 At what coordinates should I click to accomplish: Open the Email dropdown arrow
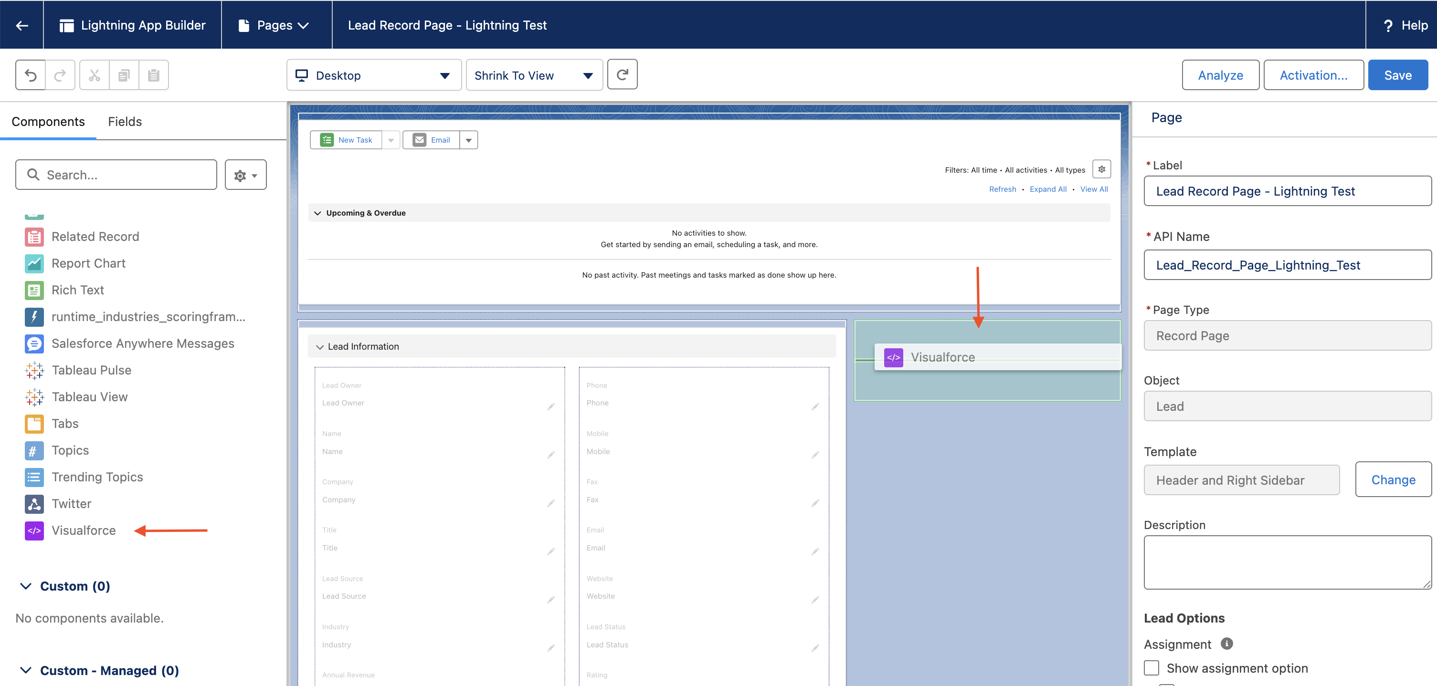[469, 140]
